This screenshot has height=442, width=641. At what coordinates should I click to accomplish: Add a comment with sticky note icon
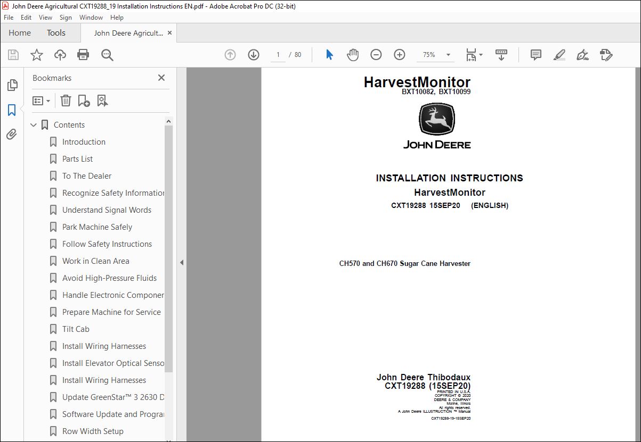tap(536, 55)
